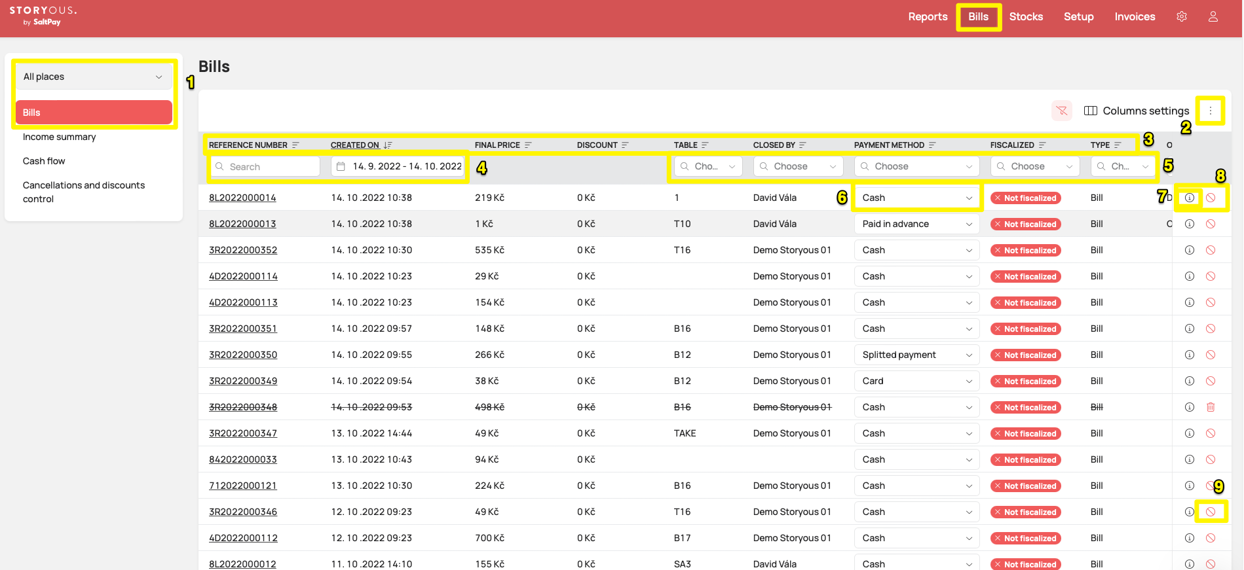This screenshot has width=1244, height=570.
Task: Open Columns settings
Action: [x=1137, y=111]
